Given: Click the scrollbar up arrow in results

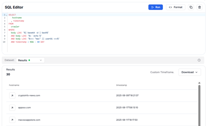Looking at the screenshot, I should tap(199, 83).
